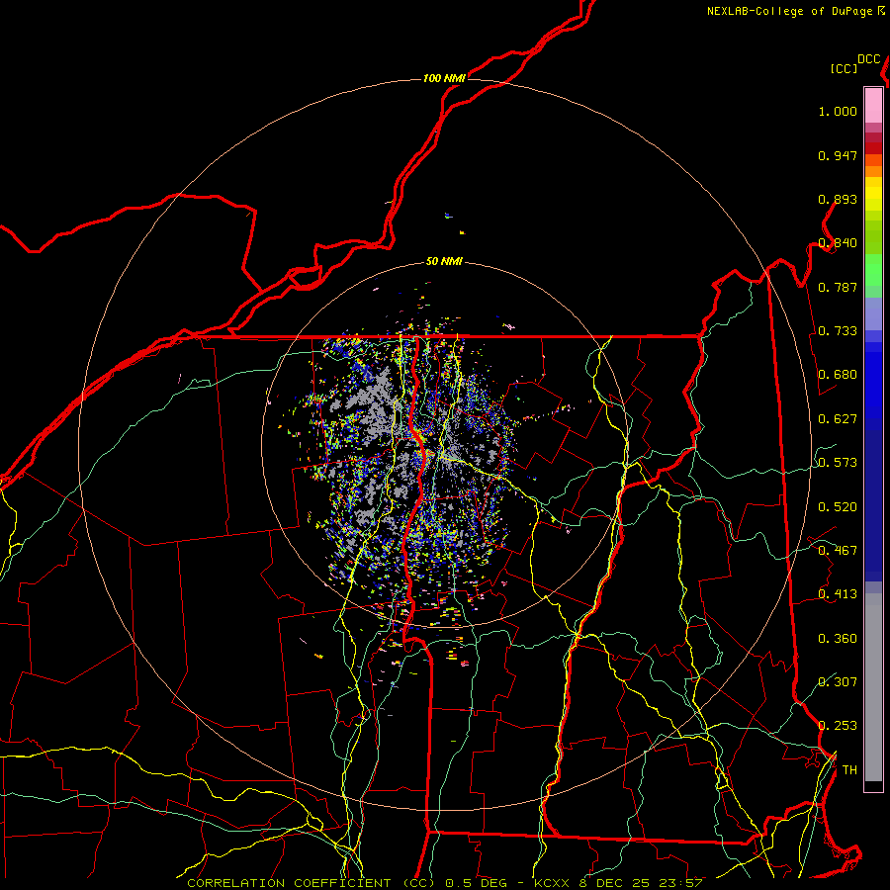Click the 0.840 color scale value
Viewport: 890px width, 890px height.
[838, 243]
